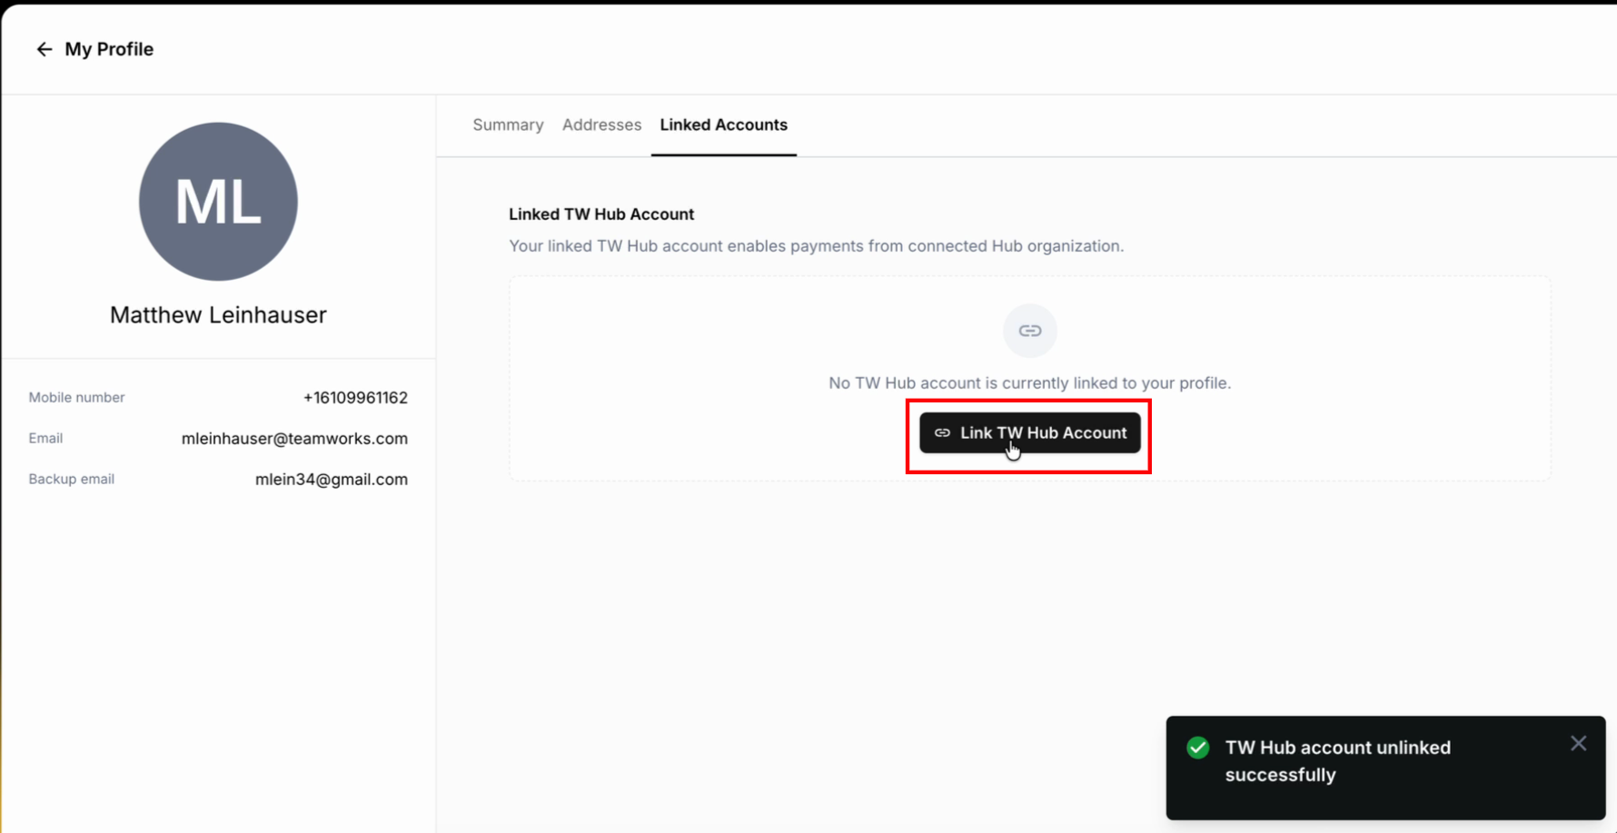Dismiss the unlinked successfully notification
This screenshot has height=833, width=1617.
pos(1578,743)
